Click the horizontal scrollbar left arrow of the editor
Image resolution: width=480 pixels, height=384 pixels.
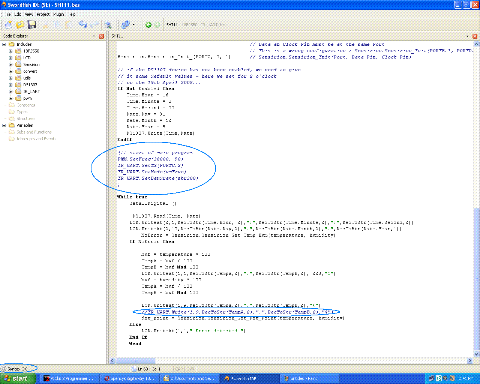112,360
